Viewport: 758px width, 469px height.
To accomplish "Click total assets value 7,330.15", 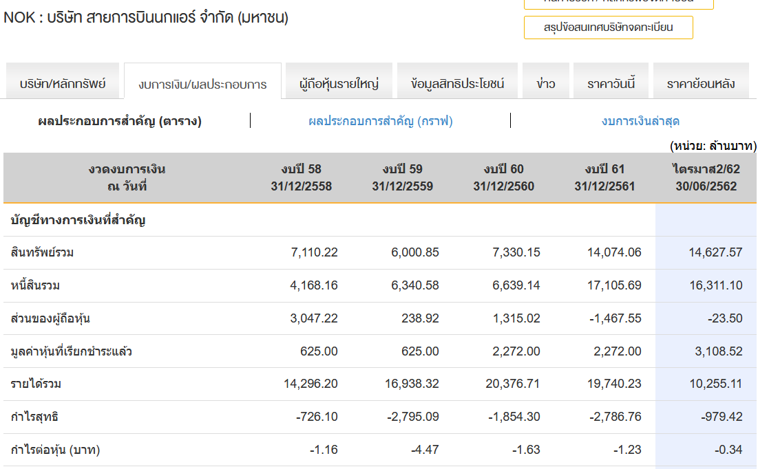I will tap(516, 252).
